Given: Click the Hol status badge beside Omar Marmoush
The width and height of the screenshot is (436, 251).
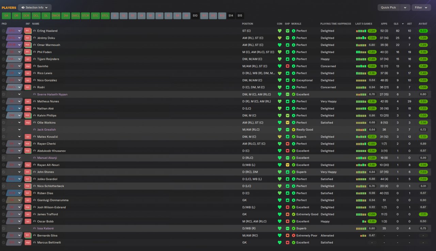Looking at the screenshot, I should [x=28, y=45].
